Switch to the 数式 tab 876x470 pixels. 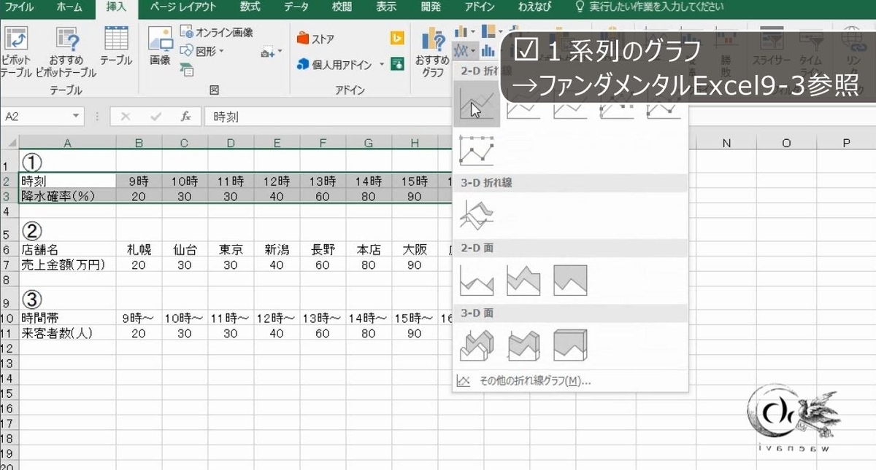click(250, 7)
